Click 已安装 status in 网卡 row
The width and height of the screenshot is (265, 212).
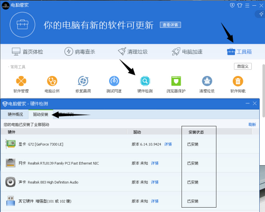(193, 163)
